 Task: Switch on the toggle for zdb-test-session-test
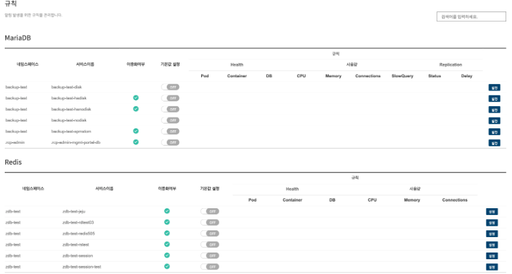click(210, 267)
